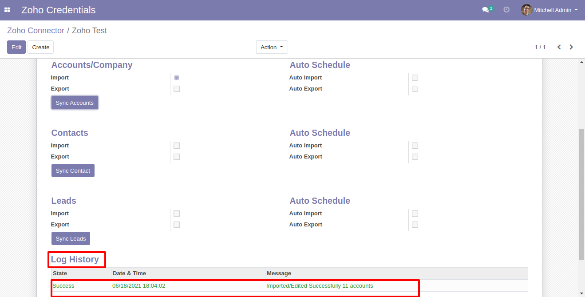Viewport: 585px width, 297px height.
Task: Click message Imported/Edited Successfully 11 accounts
Action: click(x=320, y=286)
